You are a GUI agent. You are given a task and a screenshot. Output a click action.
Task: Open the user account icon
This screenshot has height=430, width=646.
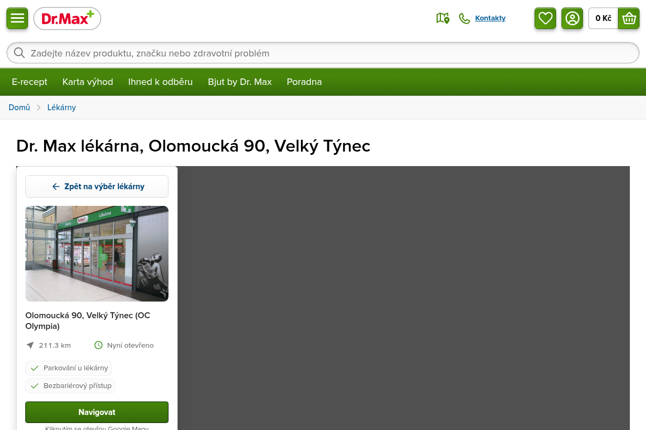[572, 18]
